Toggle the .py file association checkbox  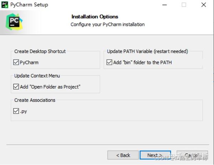[x=16, y=111]
